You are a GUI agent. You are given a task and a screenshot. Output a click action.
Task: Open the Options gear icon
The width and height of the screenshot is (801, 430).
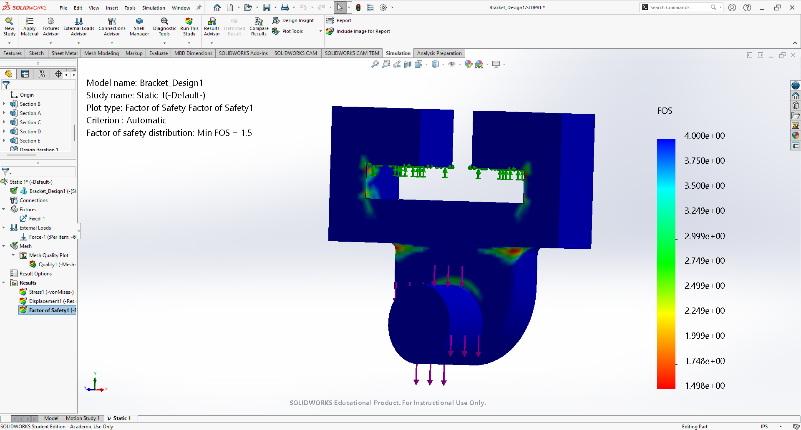pyautogui.click(x=383, y=7)
